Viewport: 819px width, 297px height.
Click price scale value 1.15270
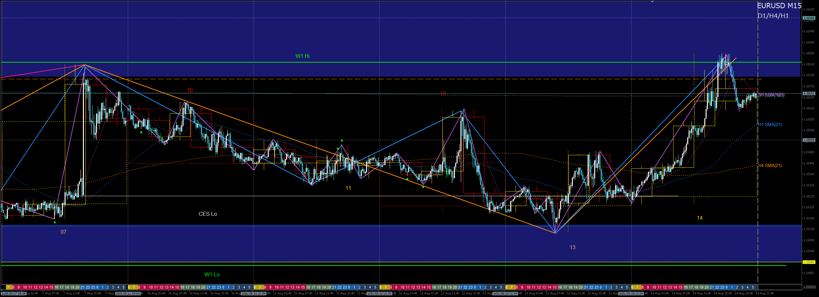tap(809, 196)
